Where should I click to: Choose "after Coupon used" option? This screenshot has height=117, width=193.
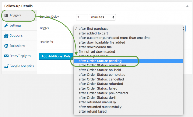(128, 56)
